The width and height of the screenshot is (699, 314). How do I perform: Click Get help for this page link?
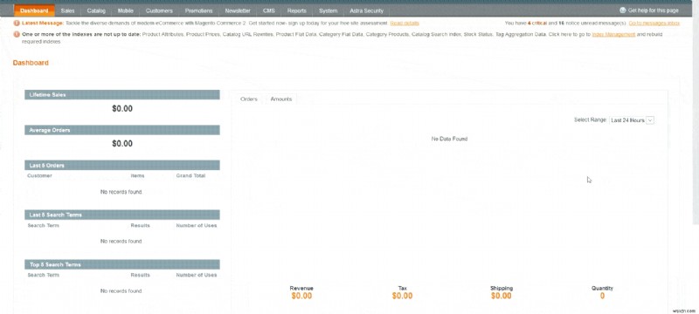(653, 10)
